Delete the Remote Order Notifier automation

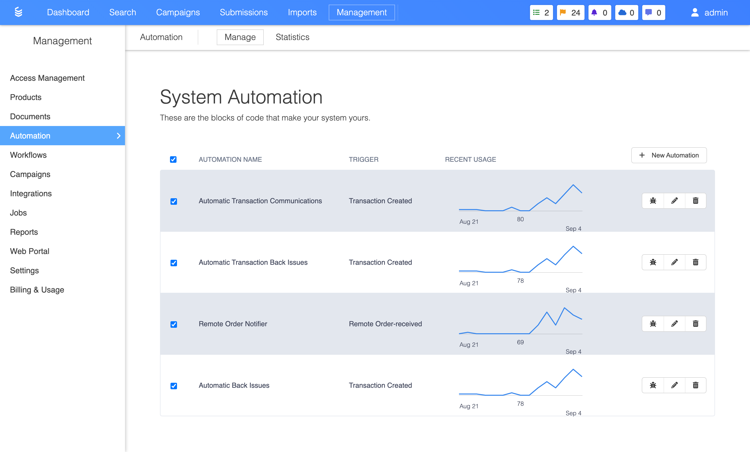[695, 323]
